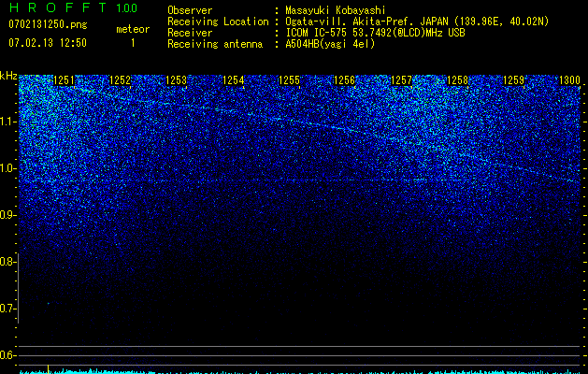The width and height of the screenshot is (588, 374).
Task: Click the HROFFT 1.0.0 title text
Action: (x=74, y=7)
